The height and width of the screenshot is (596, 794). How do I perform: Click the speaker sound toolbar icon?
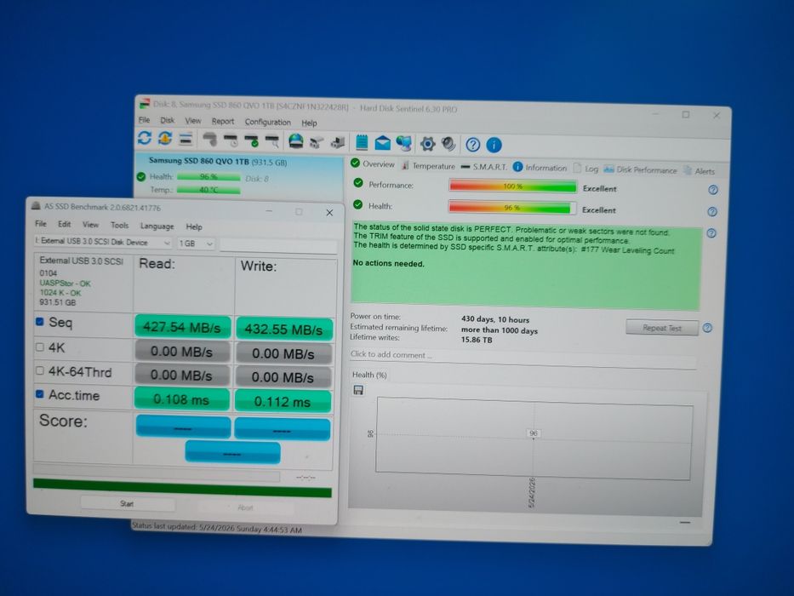pyautogui.click(x=448, y=145)
